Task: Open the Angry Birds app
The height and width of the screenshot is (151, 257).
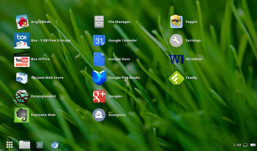Action: (22, 22)
